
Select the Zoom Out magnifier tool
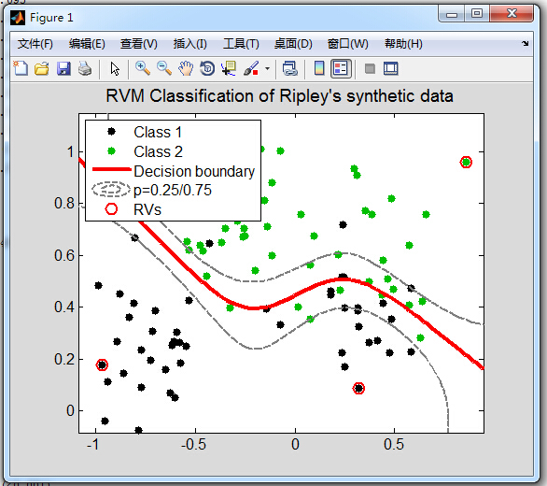click(x=164, y=68)
